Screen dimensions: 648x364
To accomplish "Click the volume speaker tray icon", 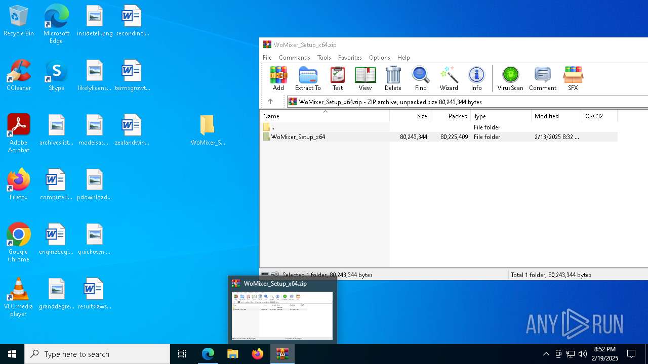I will tap(583, 354).
